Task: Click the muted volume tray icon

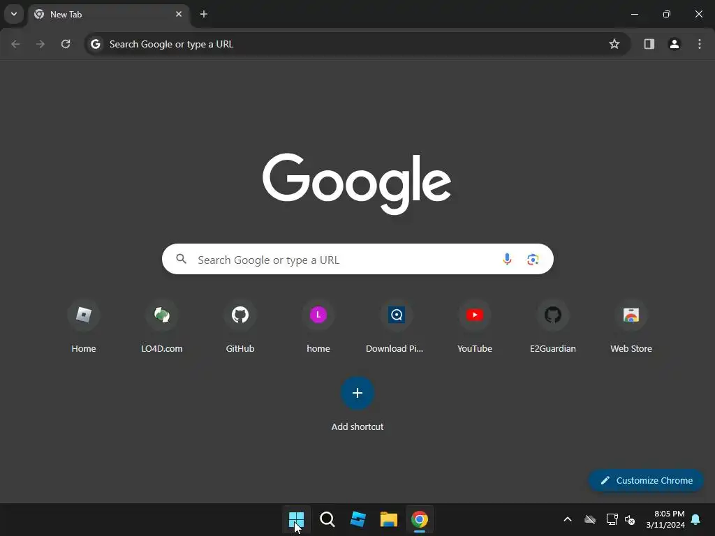Action: tap(631, 519)
